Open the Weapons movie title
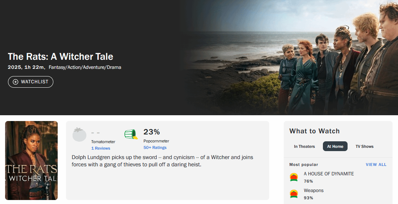Image resolution: width=398 pixels, height=204 pixels. (313, 190)
